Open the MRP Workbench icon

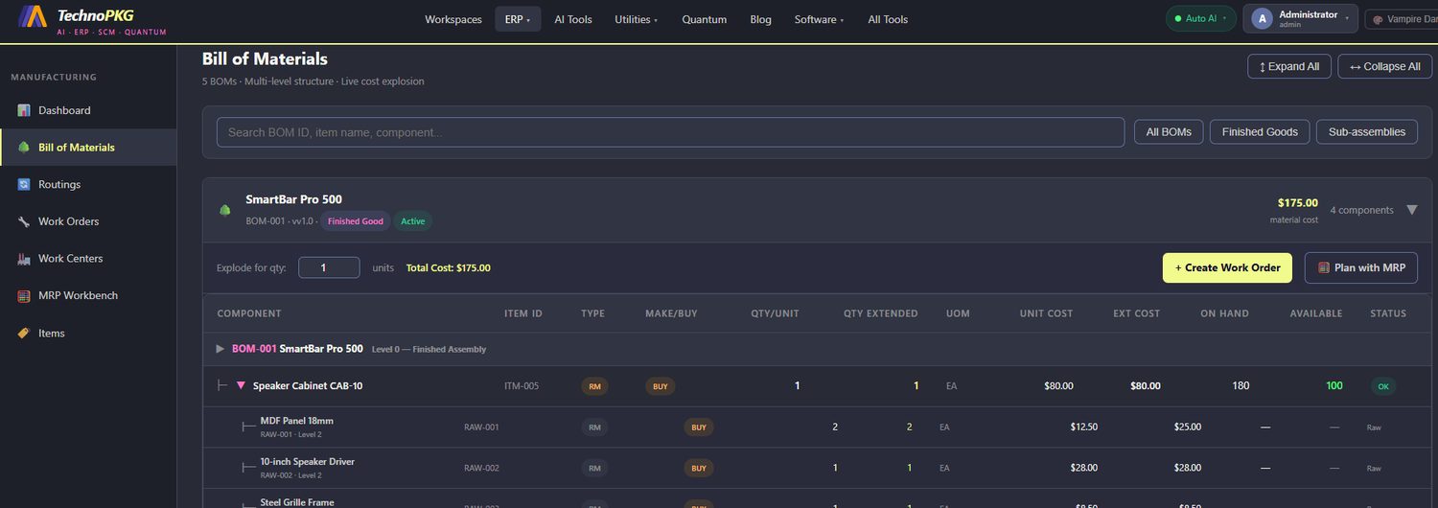point(24,296)
